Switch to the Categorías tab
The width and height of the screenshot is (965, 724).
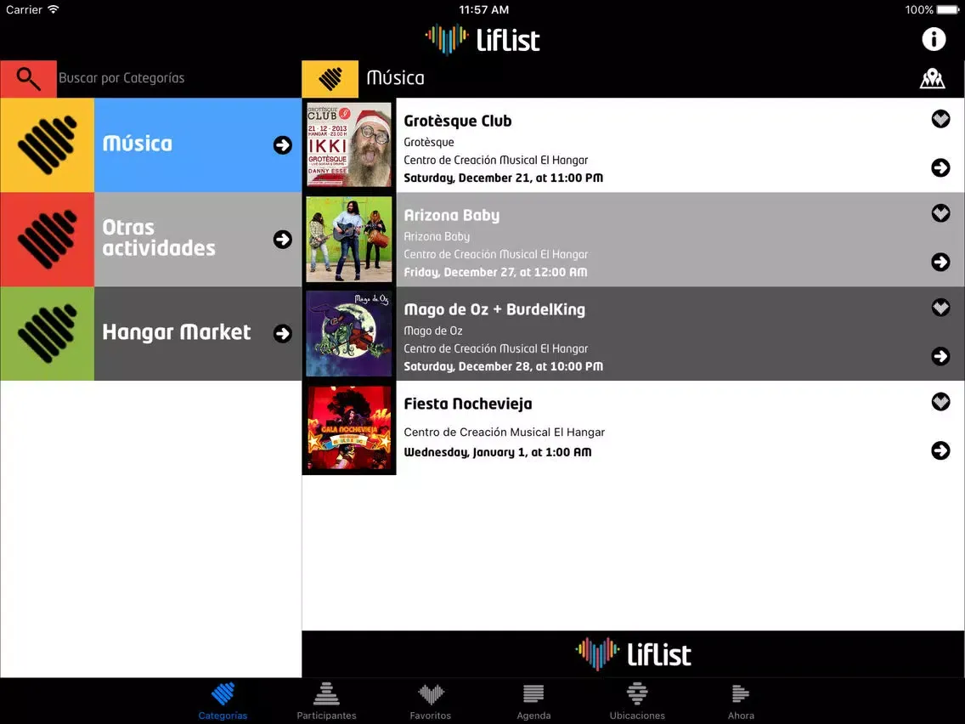click(x=223, y=701)
